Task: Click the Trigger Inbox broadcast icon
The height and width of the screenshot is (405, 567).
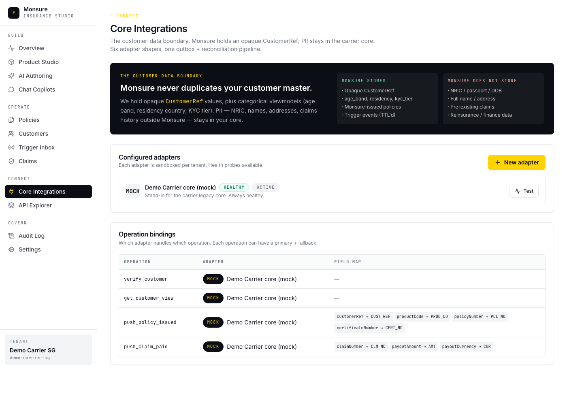Action: (x=11, y=147)
